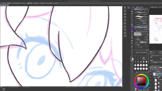The height and width of the screenshot is (91, 162).
Task: Open the Edit menu
Action: [9, 3]
